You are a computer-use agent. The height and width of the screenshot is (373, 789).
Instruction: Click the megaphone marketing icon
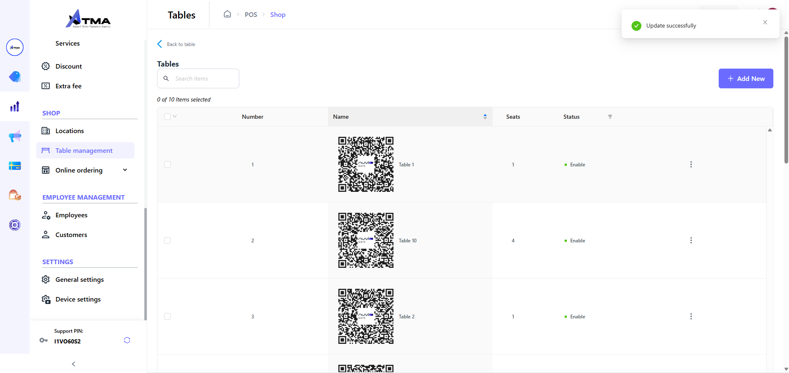coord(15,136)
